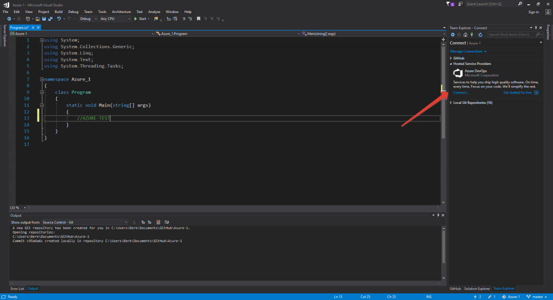Switch to the Solution Explorer tab

[x=477, y=289]
